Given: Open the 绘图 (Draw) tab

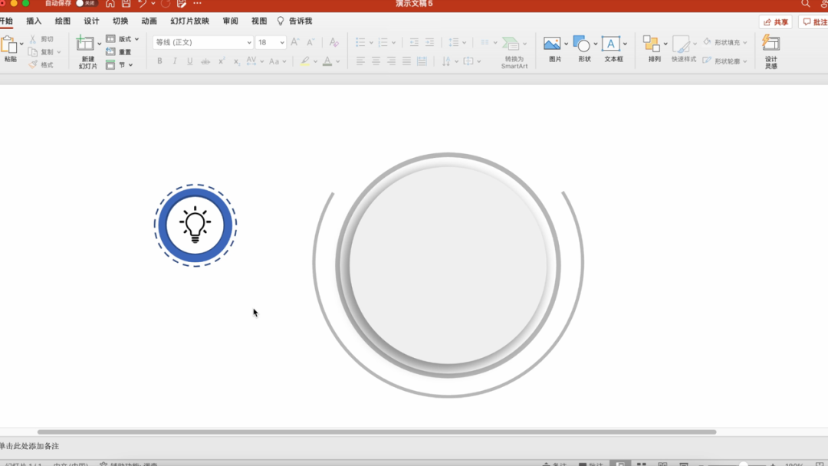Looking at the screenshot, I should point(62,21).
